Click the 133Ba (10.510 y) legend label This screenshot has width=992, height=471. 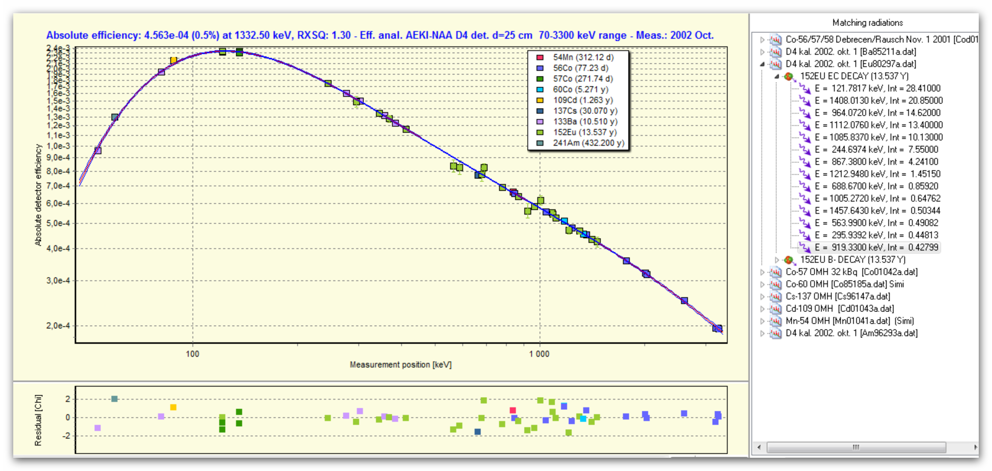click(585, 122)
